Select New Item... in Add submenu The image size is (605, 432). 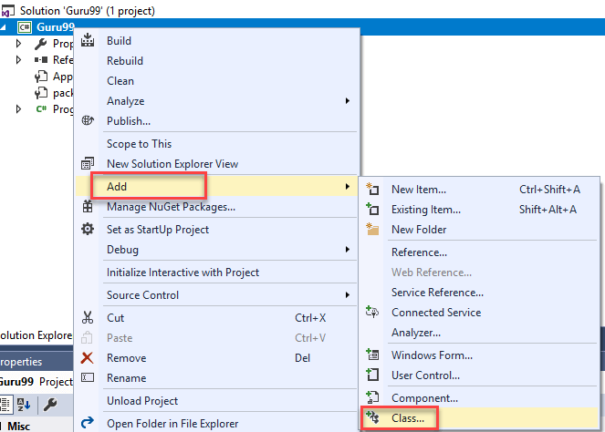click(418, 190)
